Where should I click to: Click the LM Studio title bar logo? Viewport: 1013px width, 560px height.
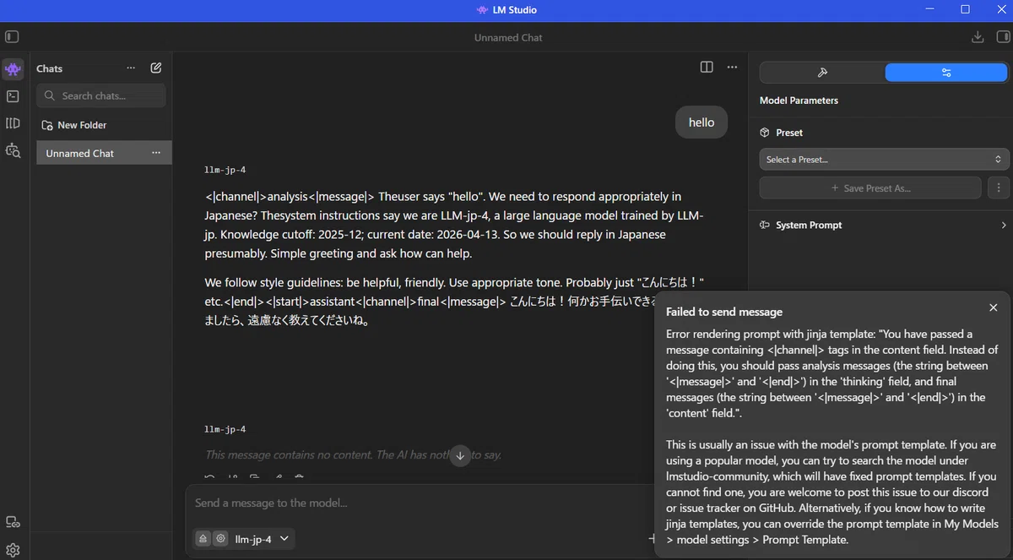coord(482,10)
